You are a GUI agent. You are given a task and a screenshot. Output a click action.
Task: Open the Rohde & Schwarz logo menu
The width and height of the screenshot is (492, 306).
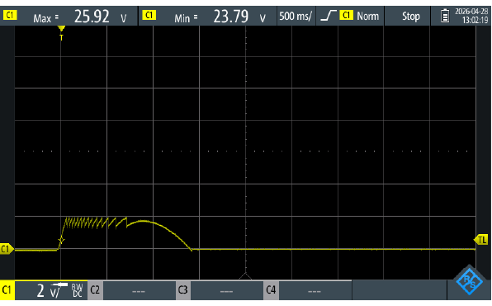pos(470,280)
